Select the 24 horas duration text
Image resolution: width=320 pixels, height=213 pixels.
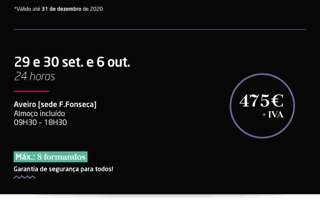[35, 77]
